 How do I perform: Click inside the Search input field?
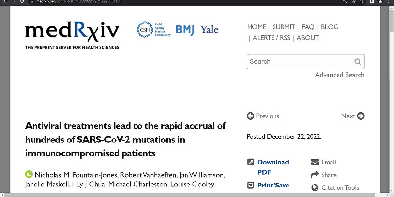click(295, 61)
